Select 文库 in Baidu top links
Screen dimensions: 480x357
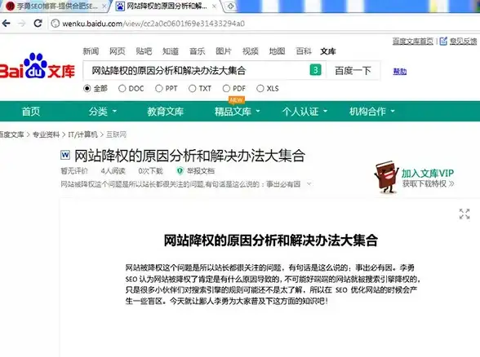pos(328,51)
